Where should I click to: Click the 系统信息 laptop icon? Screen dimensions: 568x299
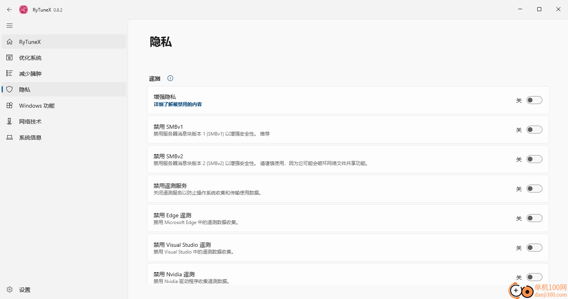coord(10,138)
